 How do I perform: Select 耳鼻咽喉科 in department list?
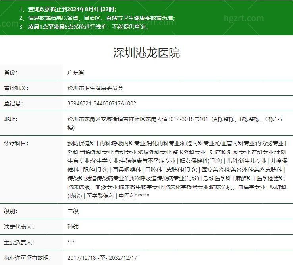tap(127, 170)
